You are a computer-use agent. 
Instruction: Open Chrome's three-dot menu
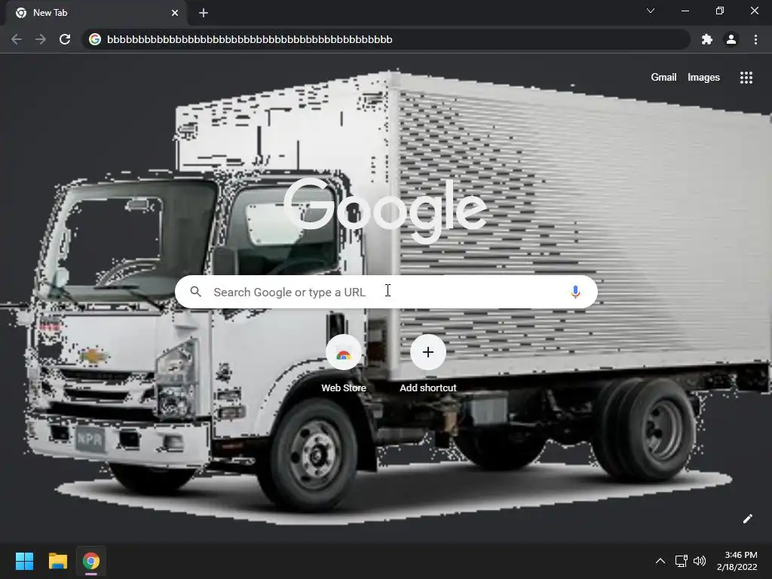pos(755,39)
